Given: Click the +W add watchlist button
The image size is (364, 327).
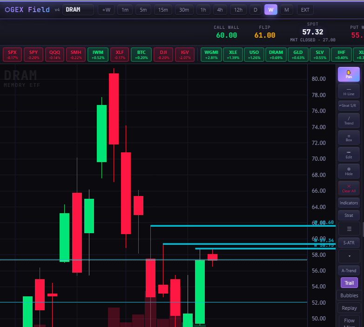Looking at the screenshot, I should pyautogui.click(x=106, y=10).
